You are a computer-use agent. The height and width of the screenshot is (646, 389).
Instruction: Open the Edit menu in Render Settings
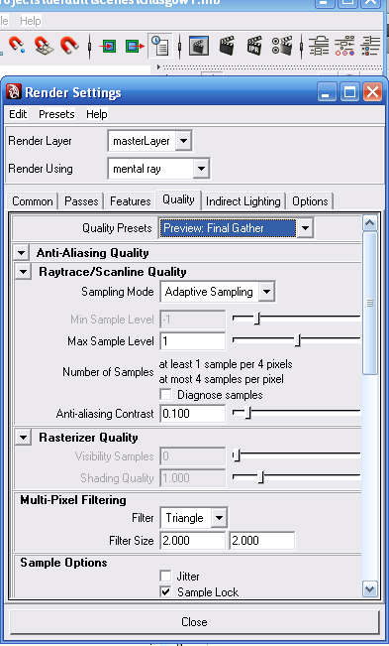click(x=18, y=114)
